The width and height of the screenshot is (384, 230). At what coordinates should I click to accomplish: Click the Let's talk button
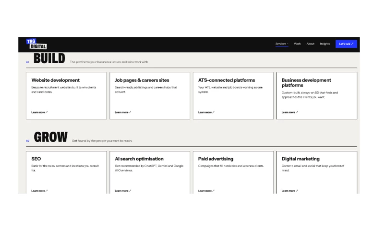coord(346,44)
